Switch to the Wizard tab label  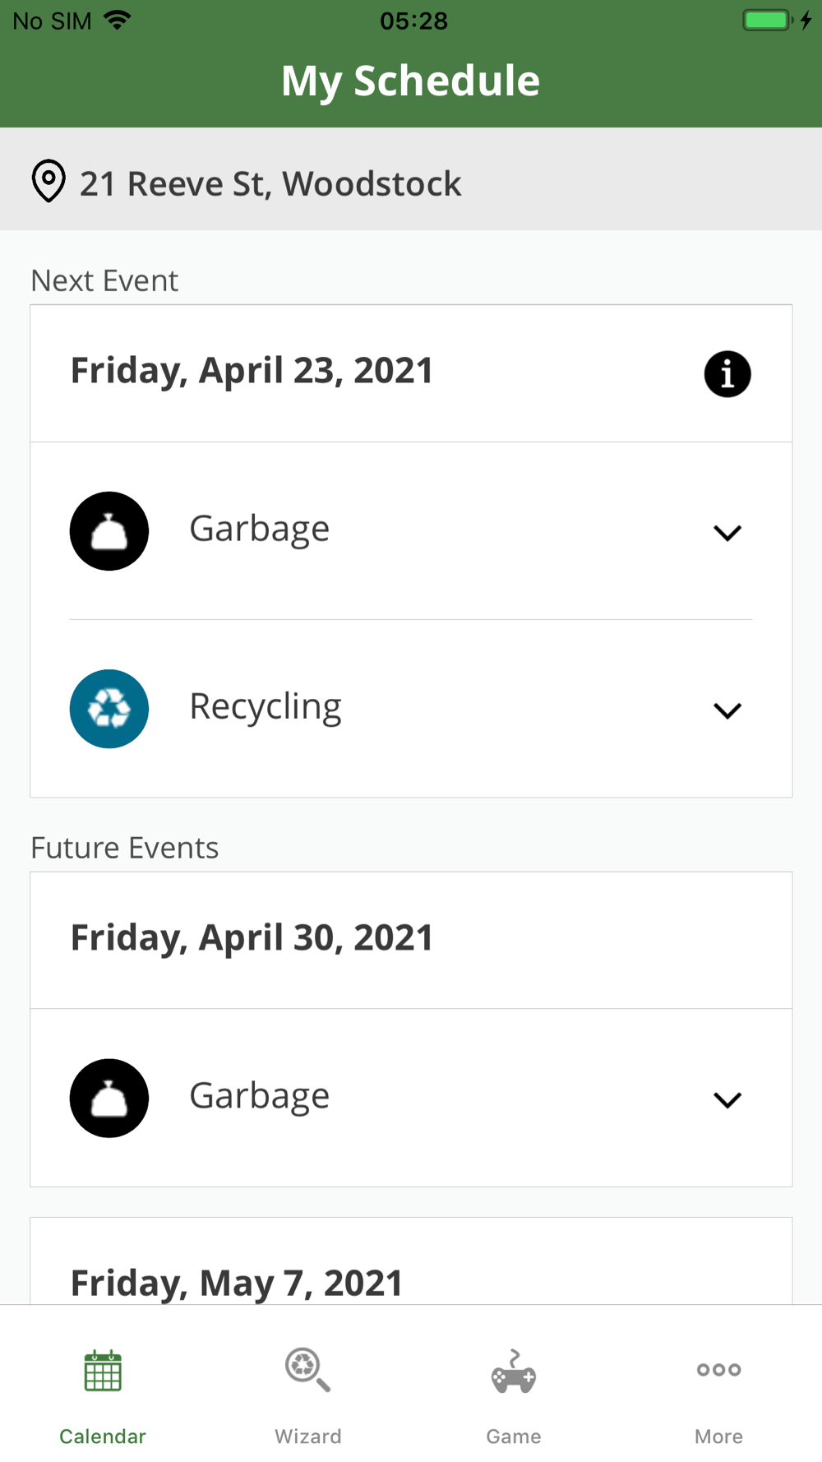pyautogui.click(x=308, y=1437)
